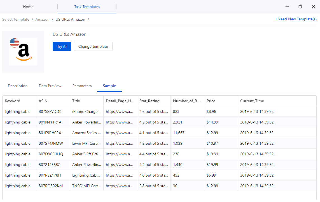
Task: Restore down the window size
Action: [x=300, y=6]
